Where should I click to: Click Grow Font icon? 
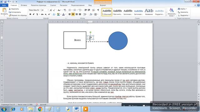click(51, 10)
